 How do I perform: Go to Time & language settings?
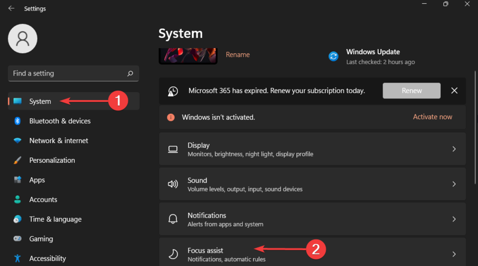click(x=55, y=219)
